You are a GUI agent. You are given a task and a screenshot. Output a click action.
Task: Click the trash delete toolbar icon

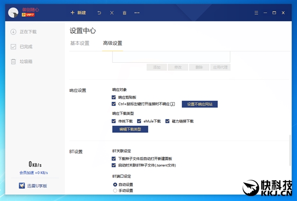(124, 13)
